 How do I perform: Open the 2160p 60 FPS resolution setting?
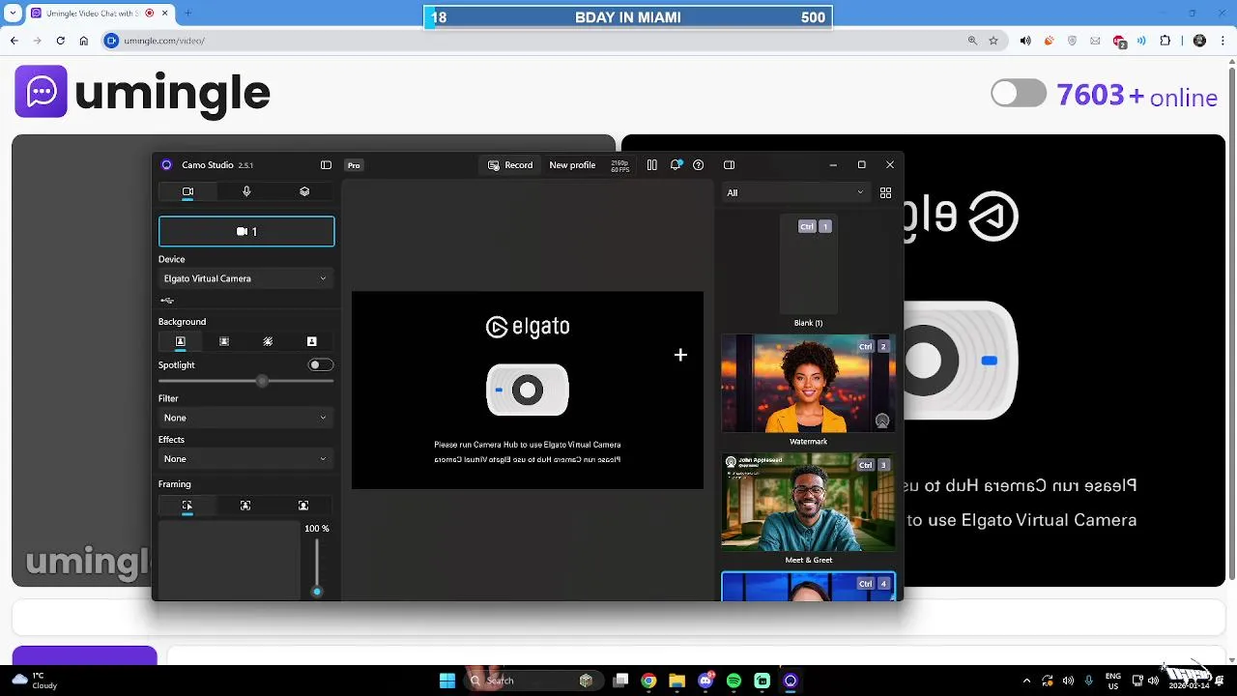point(619,165)
